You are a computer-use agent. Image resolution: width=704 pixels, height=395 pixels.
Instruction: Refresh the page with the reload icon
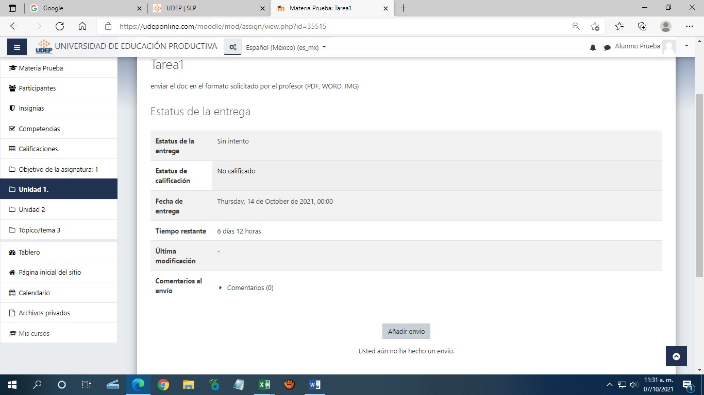click(x=60, y=26)
